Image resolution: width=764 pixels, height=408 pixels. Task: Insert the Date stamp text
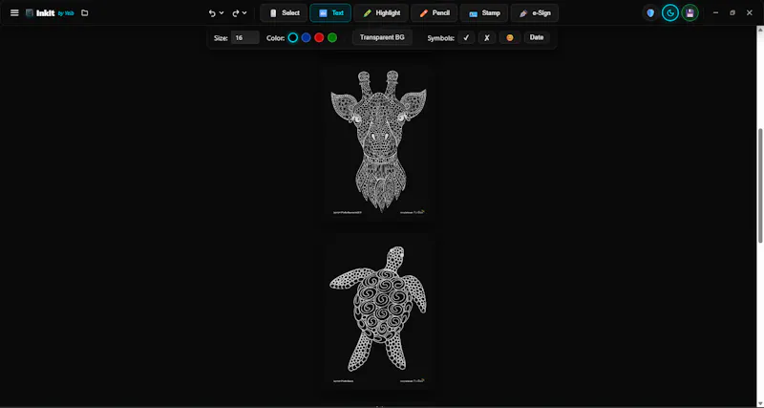pyautogui.click(x=537, y=37)
